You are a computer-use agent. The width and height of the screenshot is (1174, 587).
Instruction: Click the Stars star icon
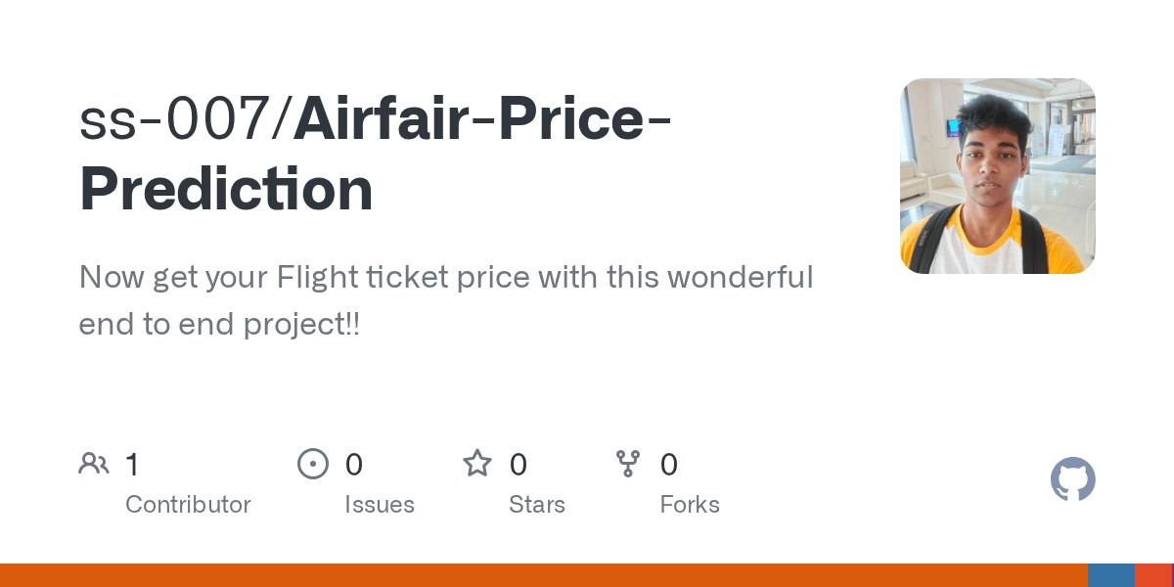click(x=476, y=464)
